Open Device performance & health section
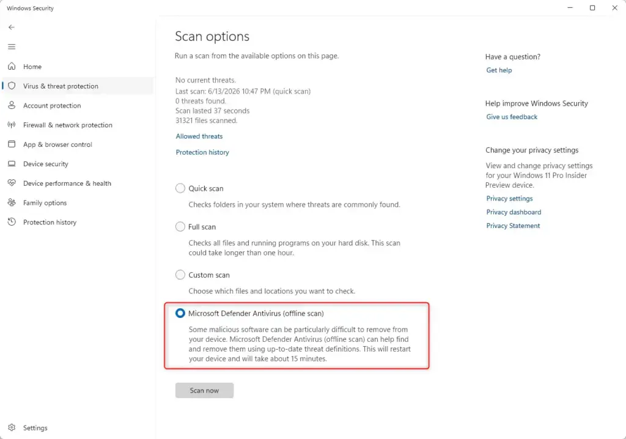This screenshot has height=439, width=626. pyautogui.click(x=78, y=183)
